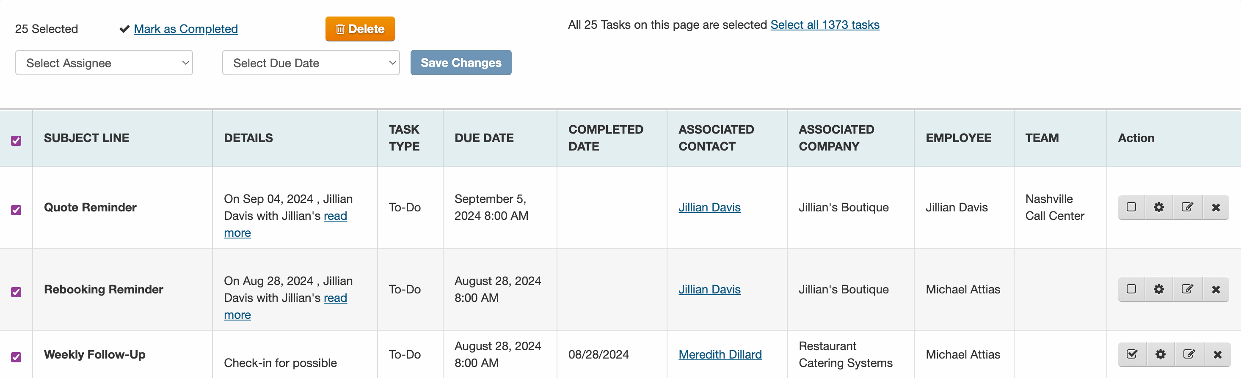
Task: Click the edit pencil icon for Weekly Follow-Up
Action: pos(1189,355)
